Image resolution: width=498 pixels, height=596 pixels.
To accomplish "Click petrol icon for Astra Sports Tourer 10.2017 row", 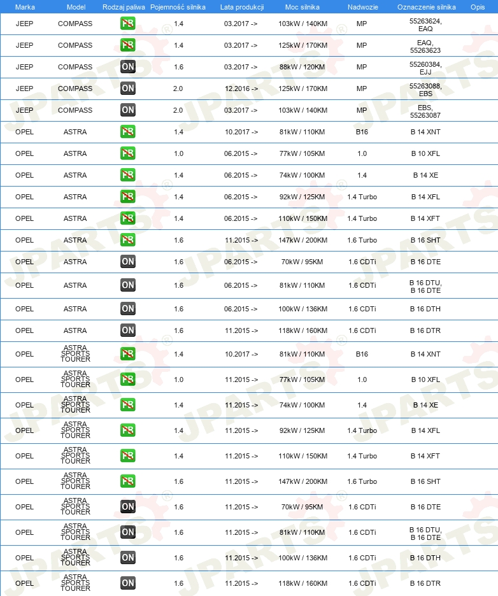I will pos(128,354).
